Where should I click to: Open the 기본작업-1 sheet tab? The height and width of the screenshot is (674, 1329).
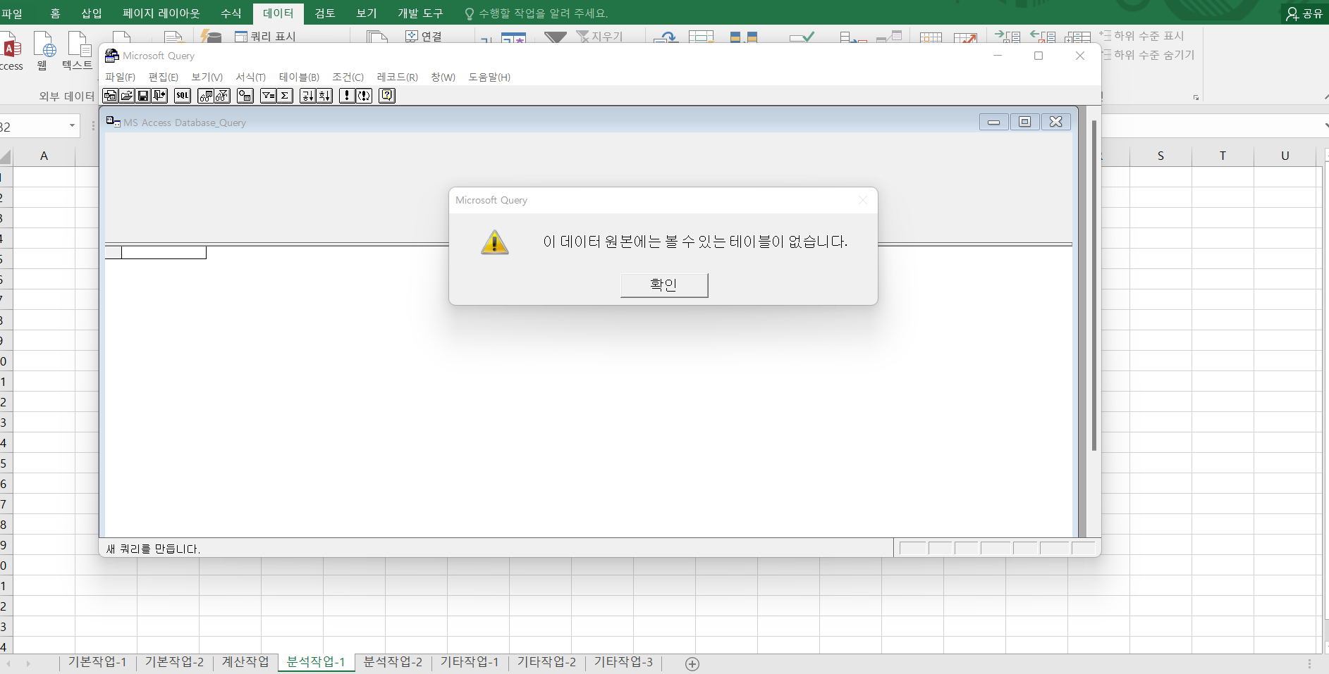(97, 662)
